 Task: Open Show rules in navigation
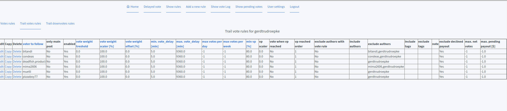173,7
